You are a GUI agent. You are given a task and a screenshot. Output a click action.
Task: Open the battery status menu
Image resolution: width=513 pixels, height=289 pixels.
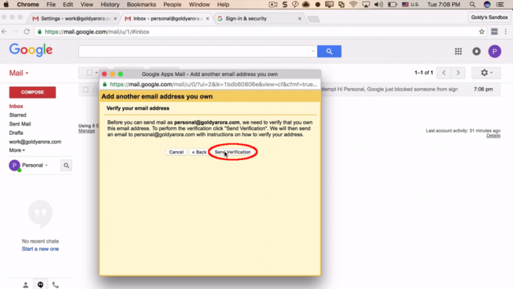pos(392,5)
